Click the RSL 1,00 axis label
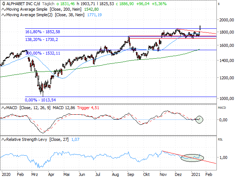Viewport: 236px width, 177px height. click(223, 157)
